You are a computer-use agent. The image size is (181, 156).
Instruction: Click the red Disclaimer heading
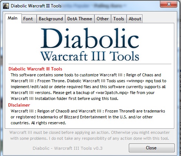(x=19, y=105)
